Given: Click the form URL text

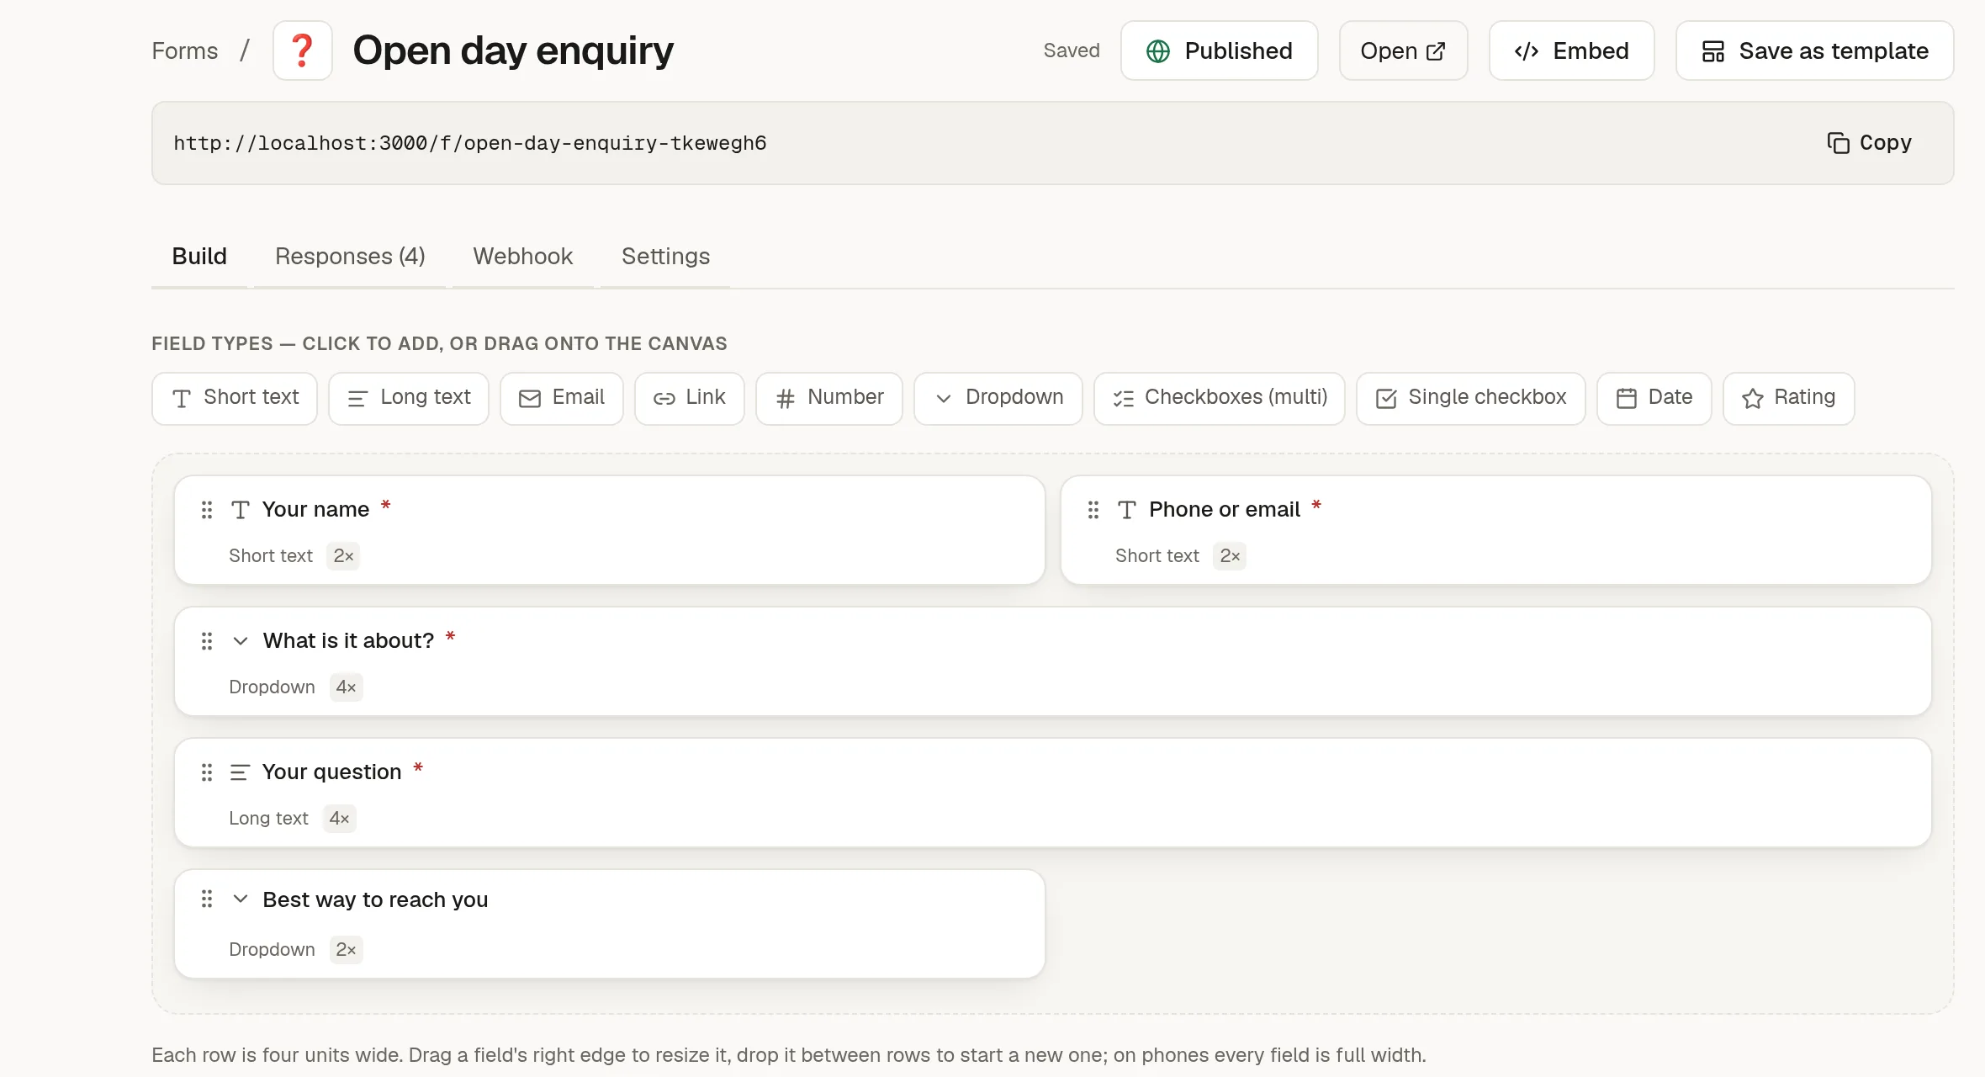Looking at the screenshot, I should [470, 143].
